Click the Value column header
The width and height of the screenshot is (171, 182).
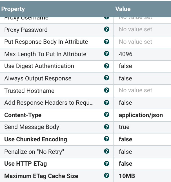123,9
